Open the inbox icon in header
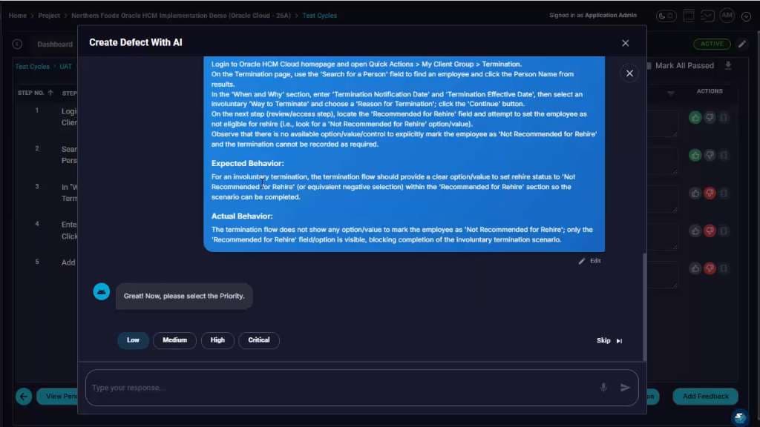The width and height of the screenshot is (760, 427). click(707, 16)
